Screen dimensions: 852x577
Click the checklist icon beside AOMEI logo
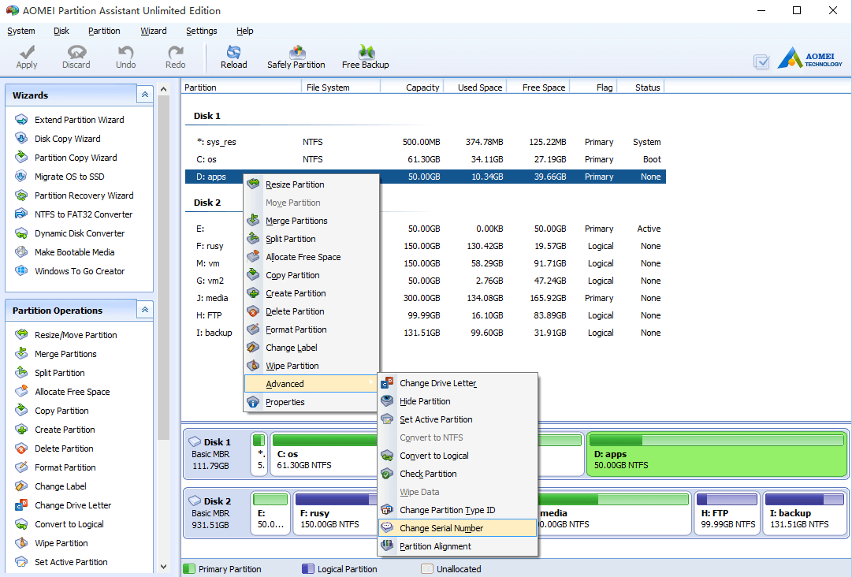[x=762, y=62]
